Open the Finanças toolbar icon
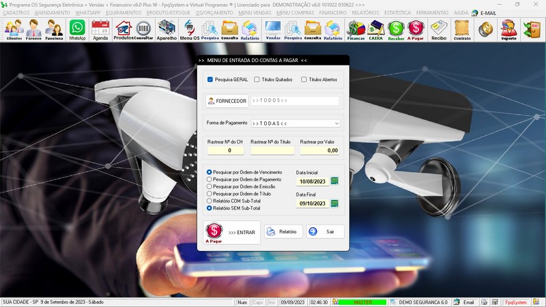The height and width of the screenshot is (307, 546). coord(355,29)
